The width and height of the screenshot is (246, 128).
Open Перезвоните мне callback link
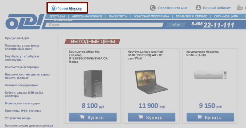(172, 8)
